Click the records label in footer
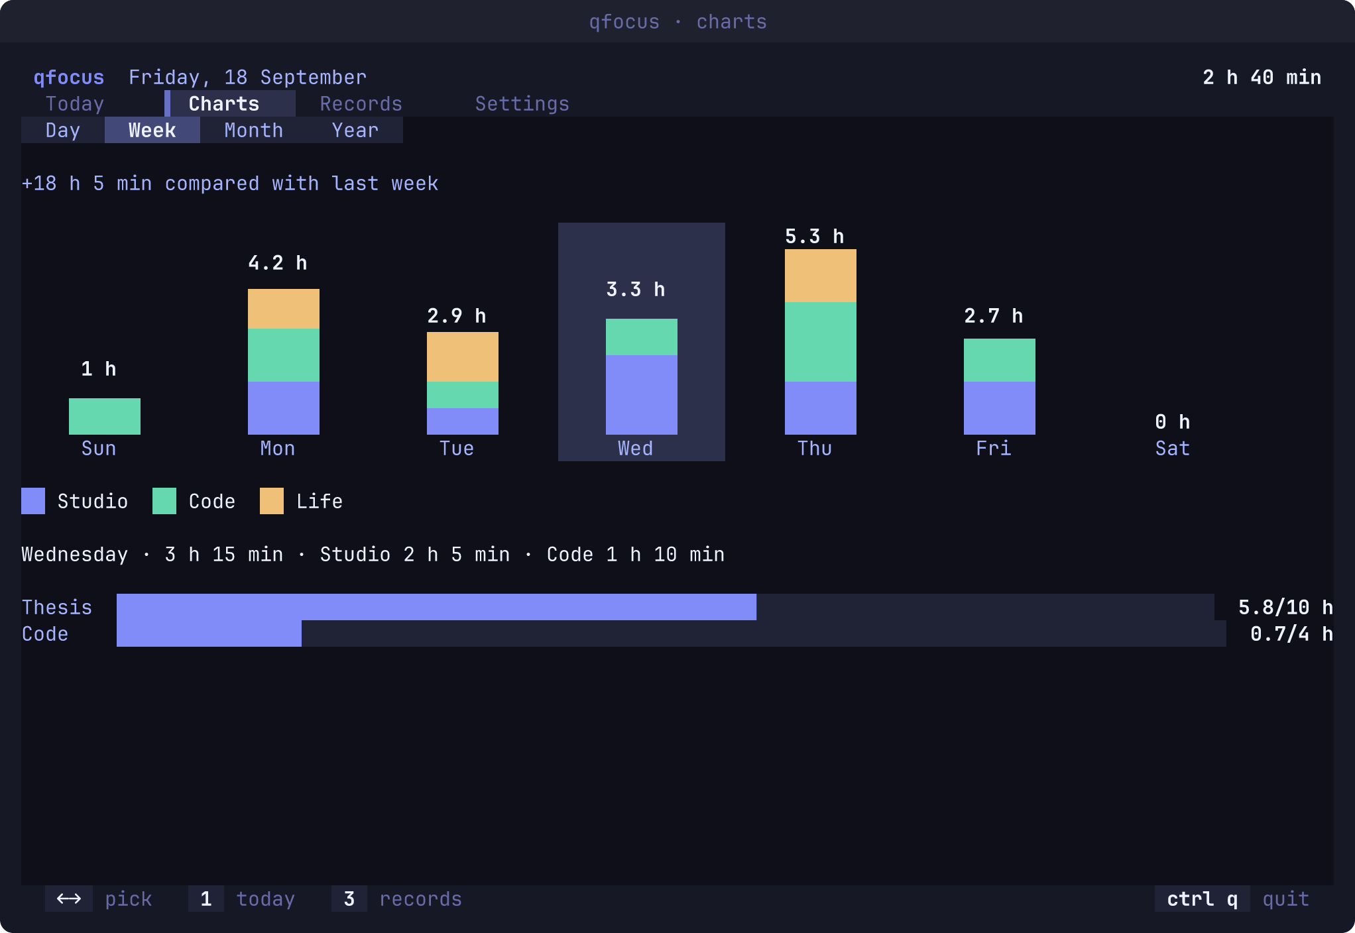This screenshot has height=933, width=1355. [421, 899]
